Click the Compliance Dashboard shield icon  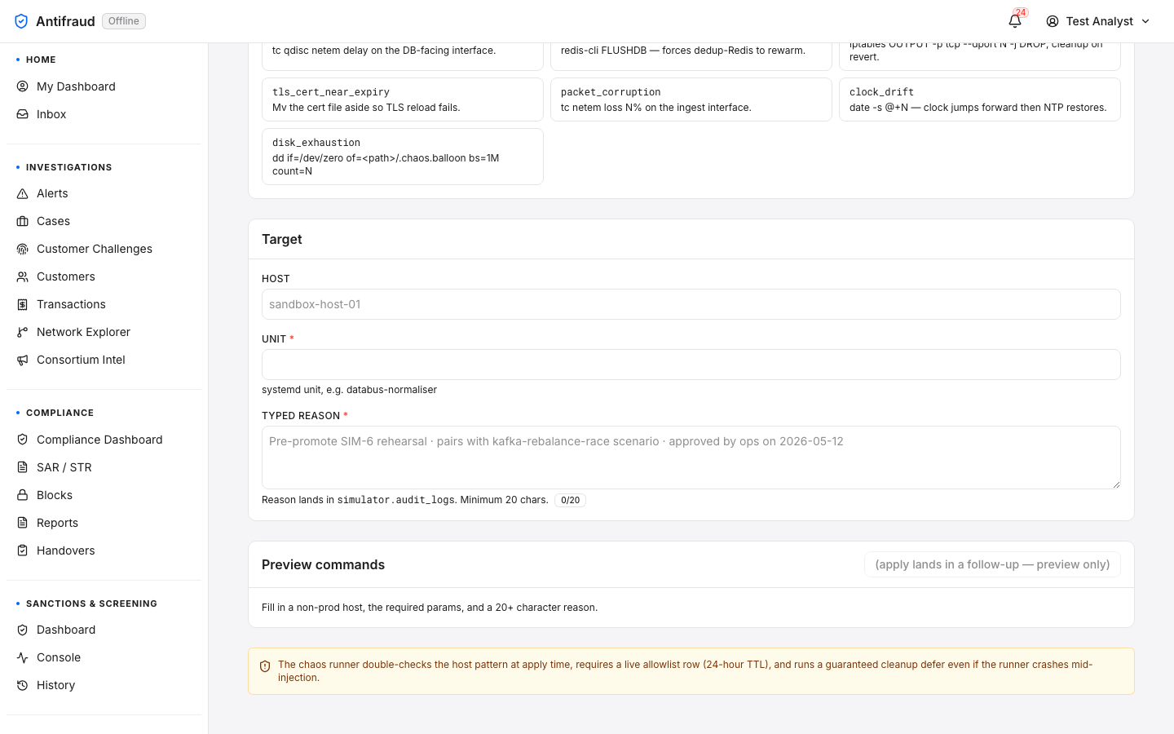[x=23, y=440]
